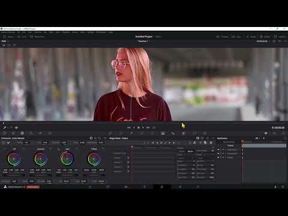Screen dimensions: 288x216
Task: Reset the Offset wheel
Action: coord(103,149)
